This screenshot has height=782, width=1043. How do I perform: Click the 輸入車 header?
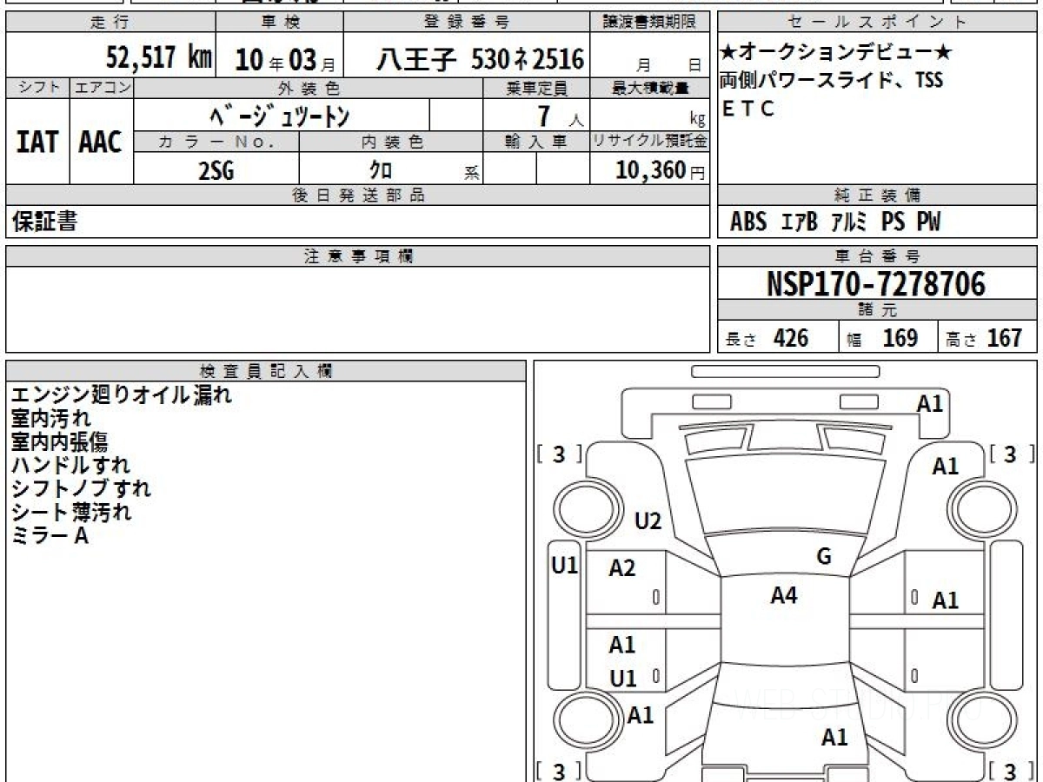(536, 142)
